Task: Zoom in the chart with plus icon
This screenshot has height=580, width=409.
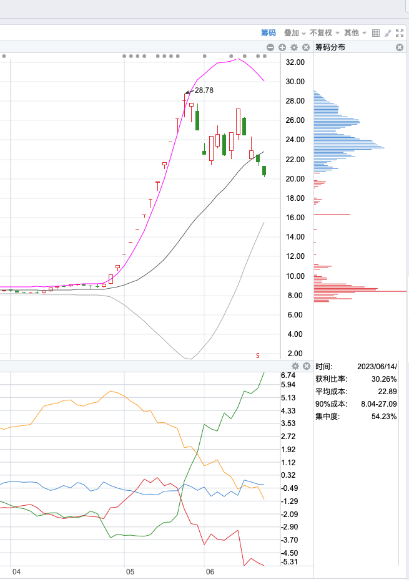Action: pos(282,47)
